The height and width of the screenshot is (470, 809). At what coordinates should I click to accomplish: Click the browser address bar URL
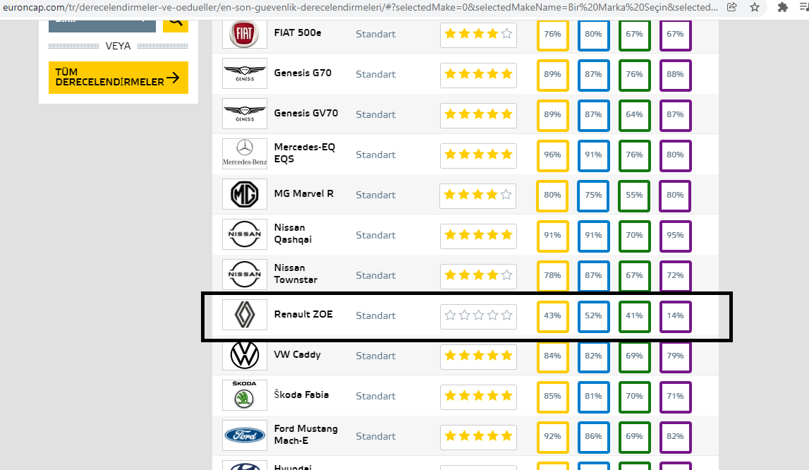360,7
